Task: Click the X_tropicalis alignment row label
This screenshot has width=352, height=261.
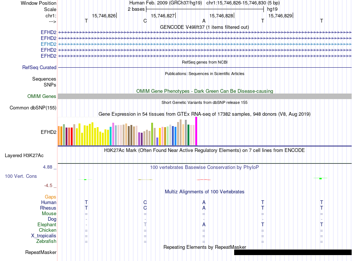Action: [44, 236]
